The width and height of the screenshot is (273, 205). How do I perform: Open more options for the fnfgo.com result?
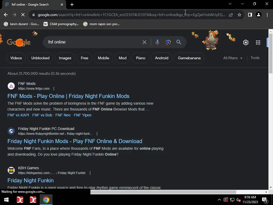[x=54, y=89]
